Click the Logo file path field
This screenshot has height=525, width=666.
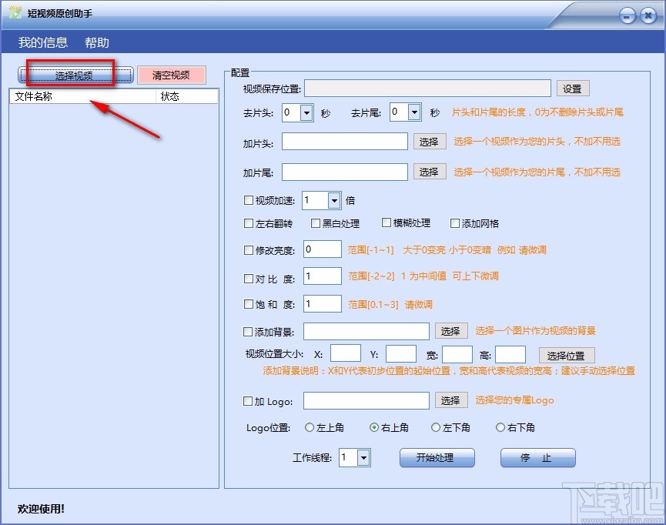(x=366, y=400)
